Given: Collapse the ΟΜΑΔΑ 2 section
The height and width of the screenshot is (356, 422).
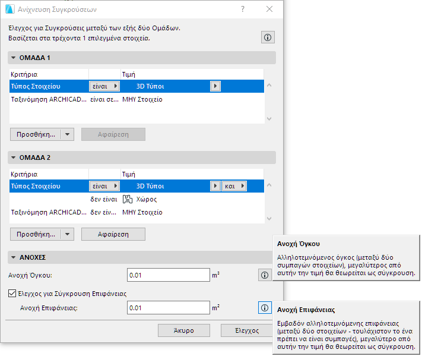Looking at the screenshot, I should [x=13, y=157].
